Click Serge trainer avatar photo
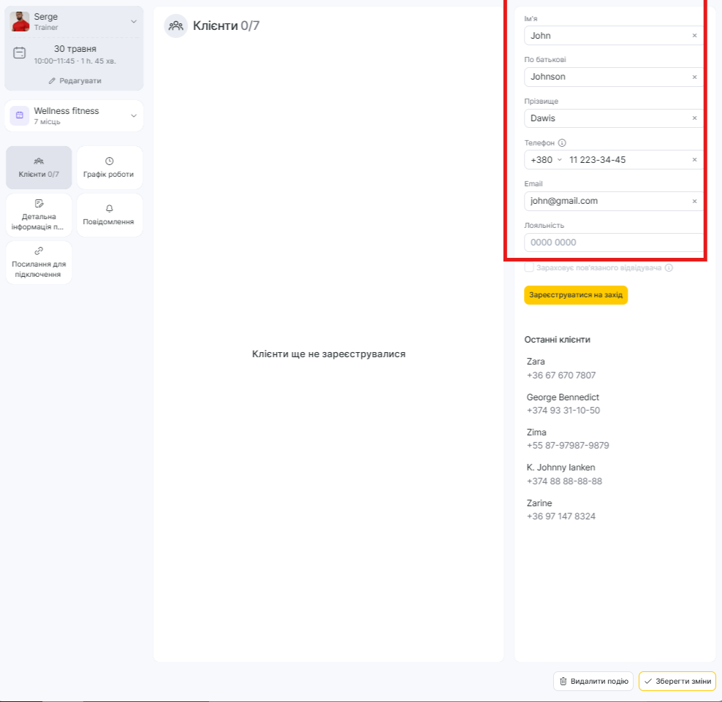The height and width of the screenshot is (702, 722). tap(20, 22)
